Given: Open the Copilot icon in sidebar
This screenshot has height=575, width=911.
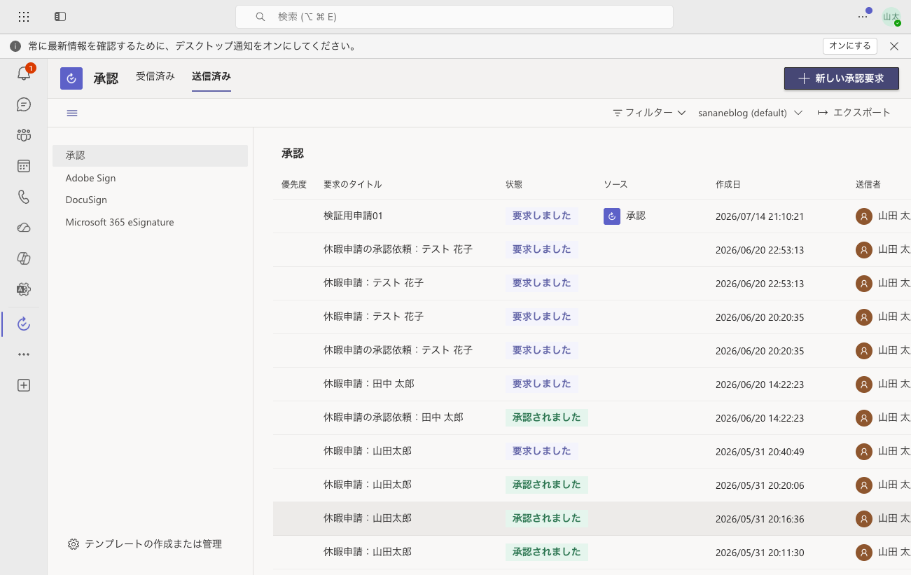Looking at the screenshot, I should point(24,258).
